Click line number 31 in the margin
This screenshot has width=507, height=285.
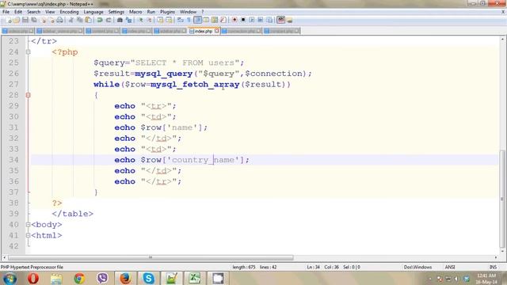pos(13,127)
